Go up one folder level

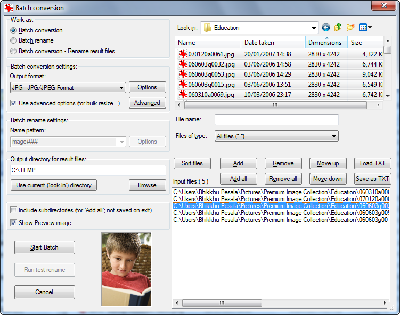coord(338,28)
